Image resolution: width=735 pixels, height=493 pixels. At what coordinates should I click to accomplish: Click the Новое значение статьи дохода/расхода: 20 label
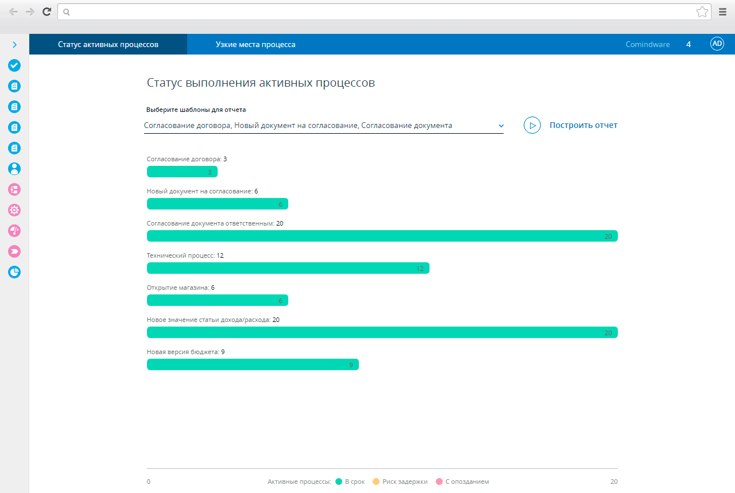coord(213,320)
